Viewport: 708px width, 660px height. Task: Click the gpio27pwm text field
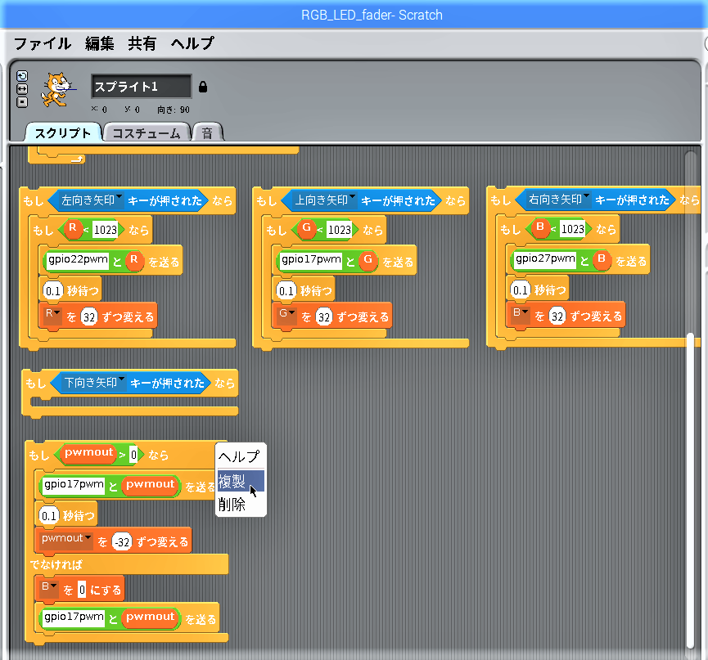click(545, 259)
